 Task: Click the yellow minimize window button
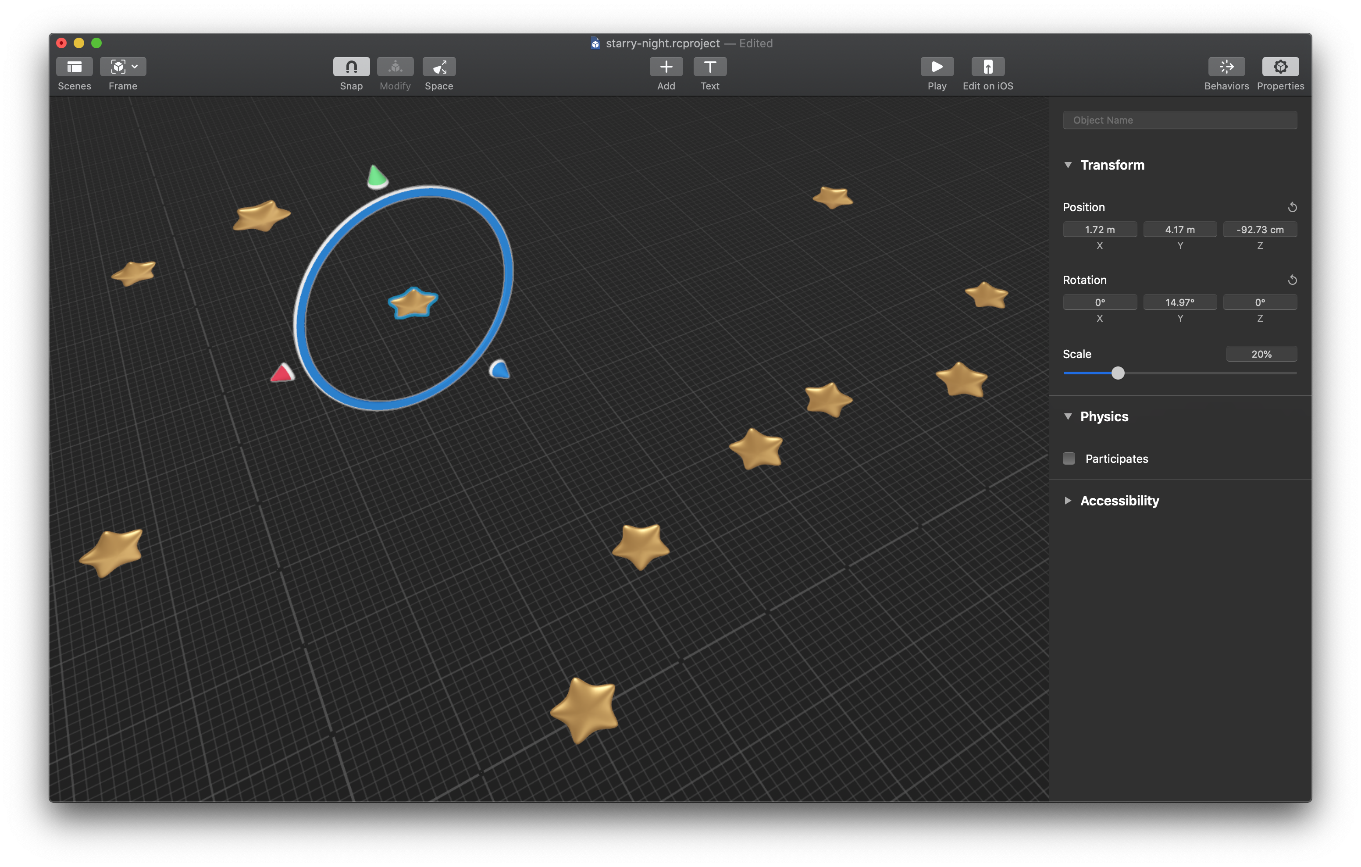point(79,43)
